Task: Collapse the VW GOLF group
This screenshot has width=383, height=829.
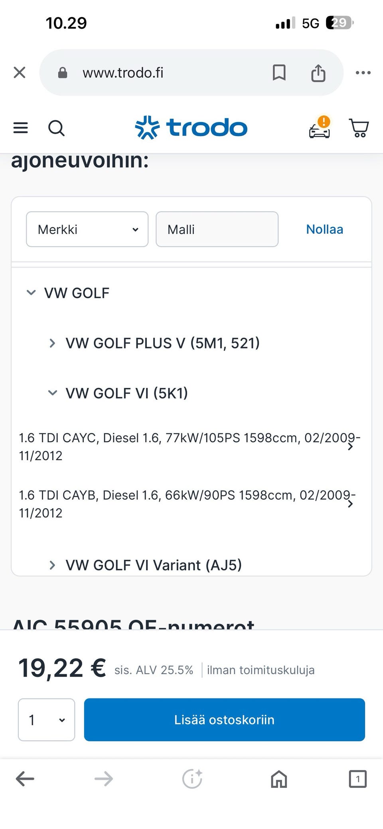Action: [x=31, y=293]
